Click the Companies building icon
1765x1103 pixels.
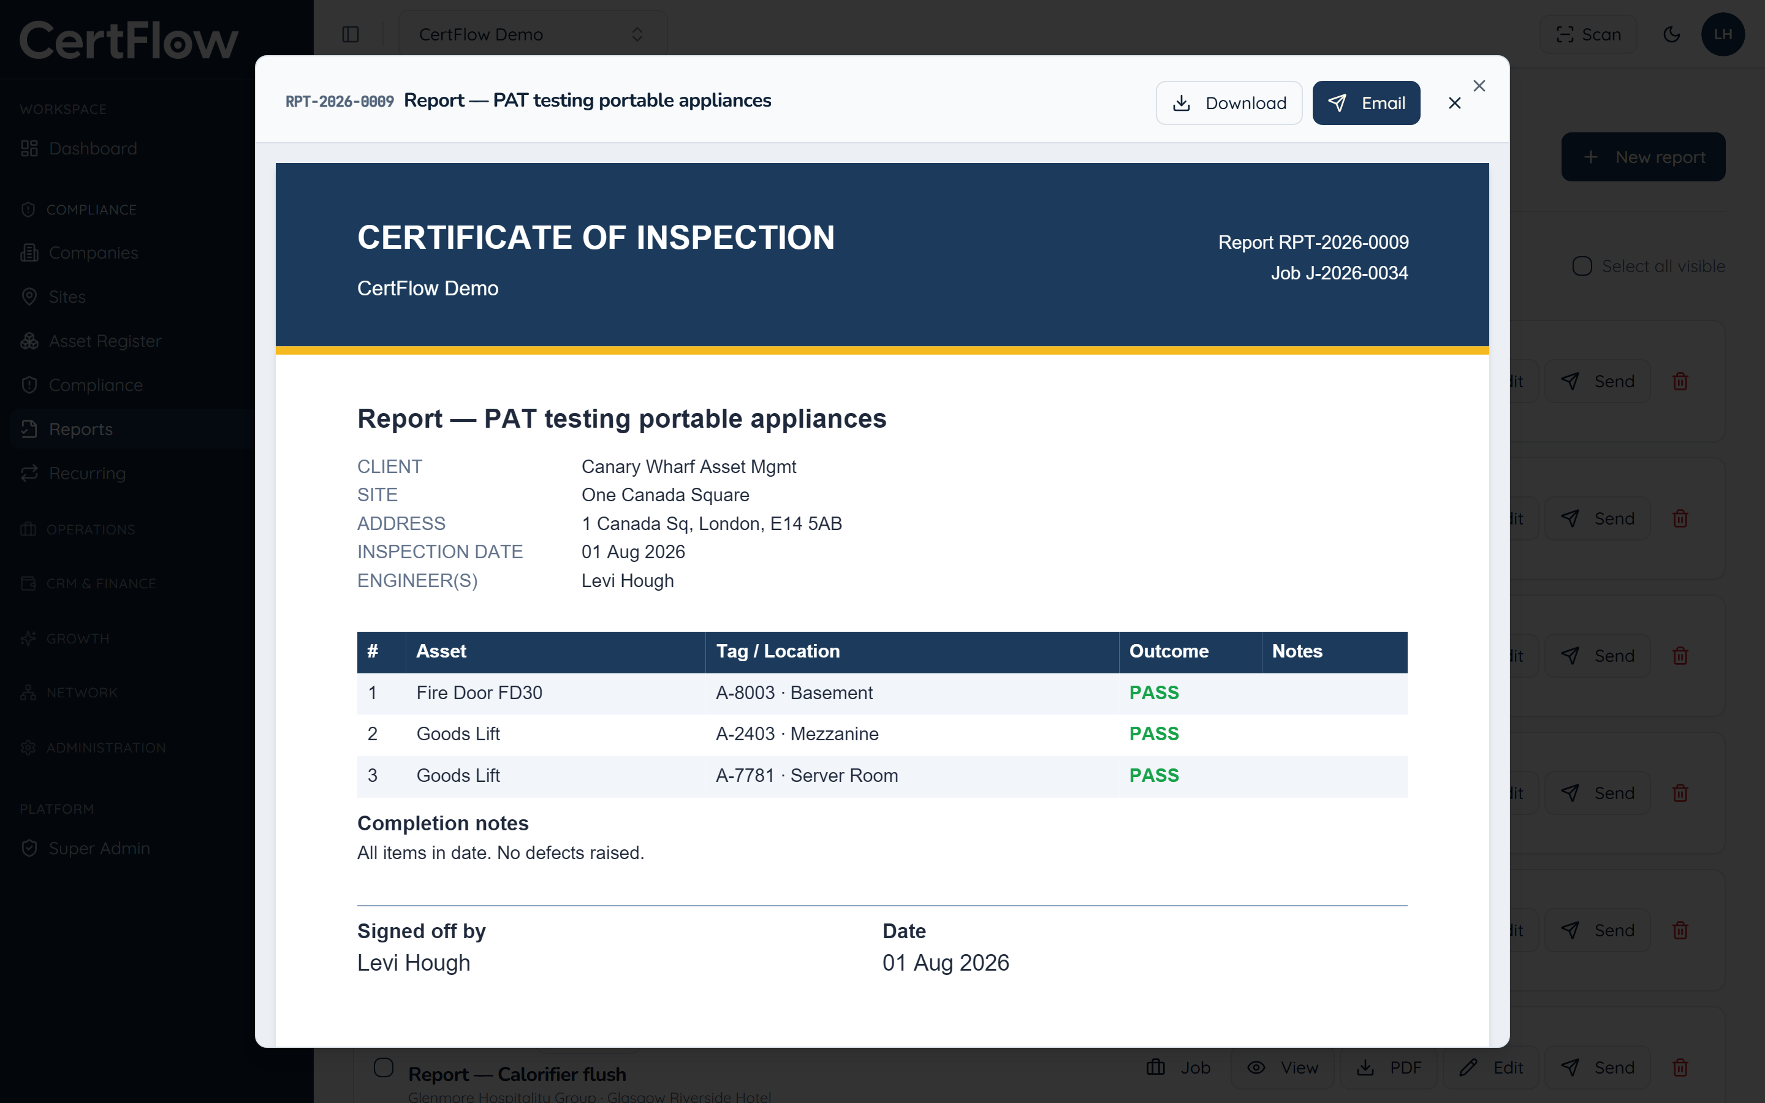[x=29, y=252]
